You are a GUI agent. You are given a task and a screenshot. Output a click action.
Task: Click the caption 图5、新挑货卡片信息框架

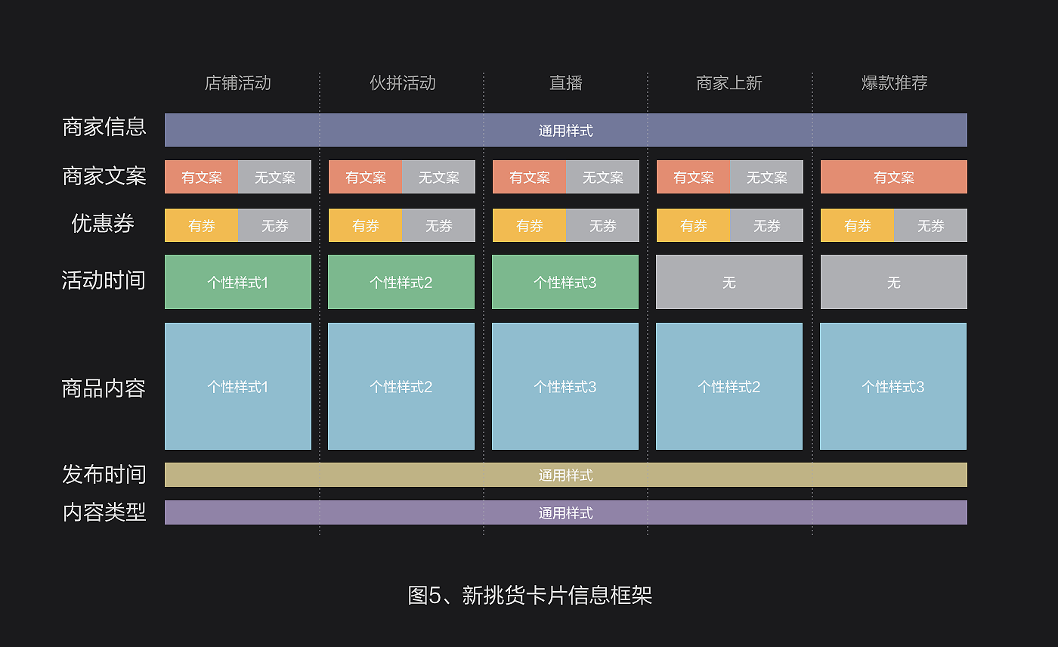click(x=530, y=596)
